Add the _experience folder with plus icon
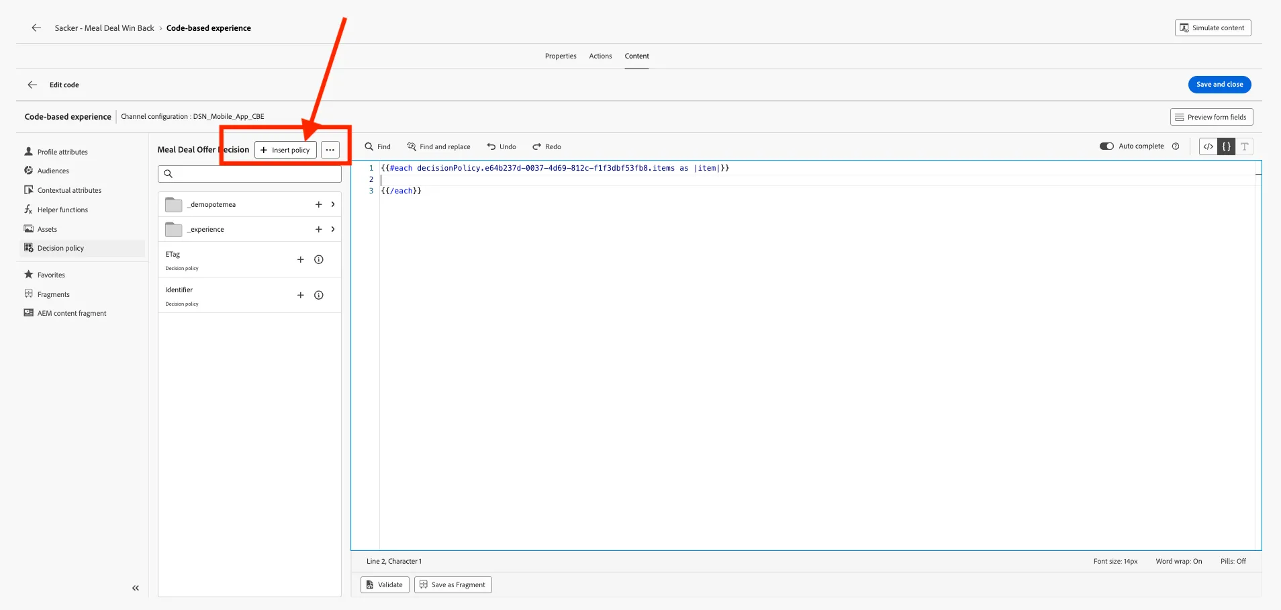The image size is (1281, 610). coord(319,229)
